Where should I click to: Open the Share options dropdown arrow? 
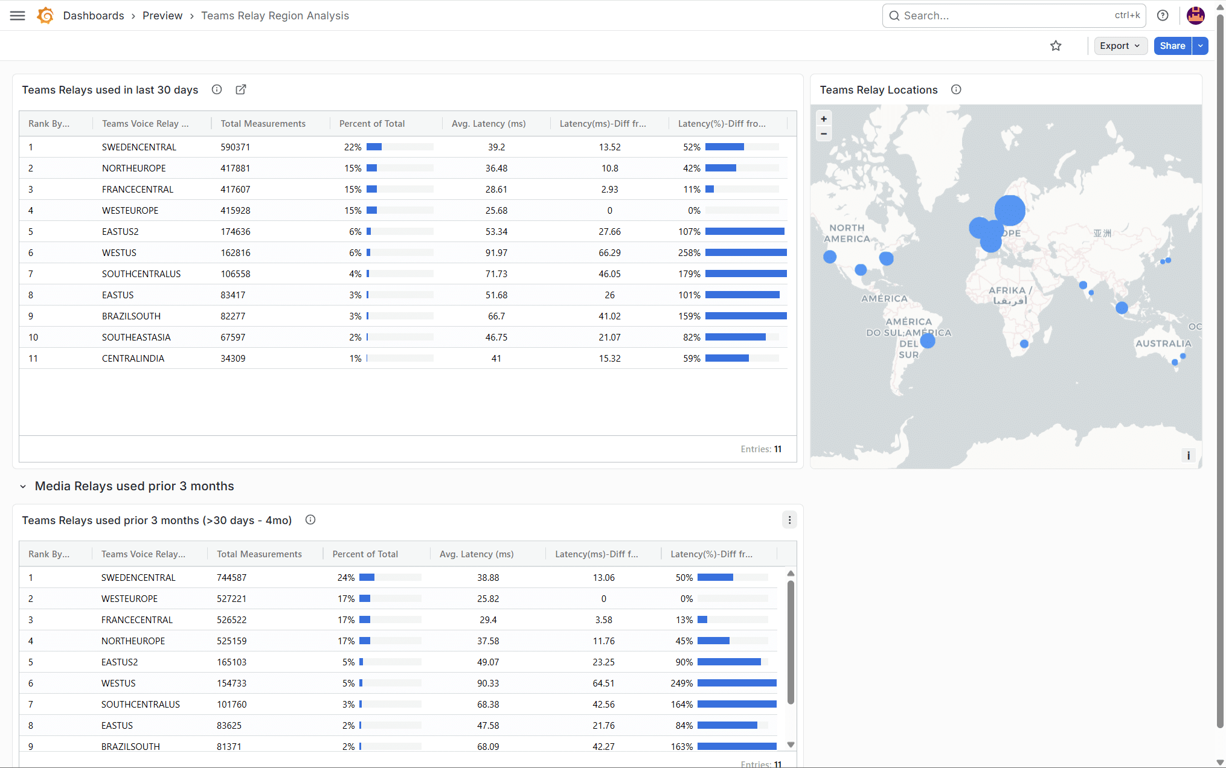click(1200, 46)
